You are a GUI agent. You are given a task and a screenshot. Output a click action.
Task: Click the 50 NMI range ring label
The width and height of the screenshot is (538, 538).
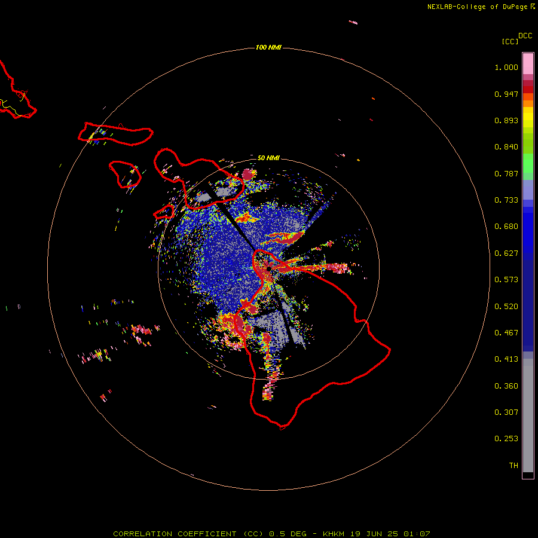coord(268,158)
